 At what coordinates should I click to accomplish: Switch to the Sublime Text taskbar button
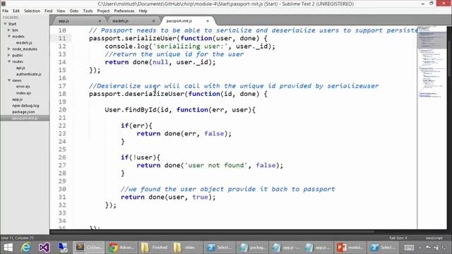pyautogui.click(x=88, y=248)
